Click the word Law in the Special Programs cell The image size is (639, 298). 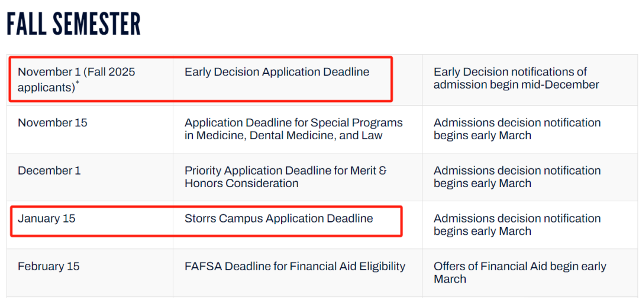(371, 135)
